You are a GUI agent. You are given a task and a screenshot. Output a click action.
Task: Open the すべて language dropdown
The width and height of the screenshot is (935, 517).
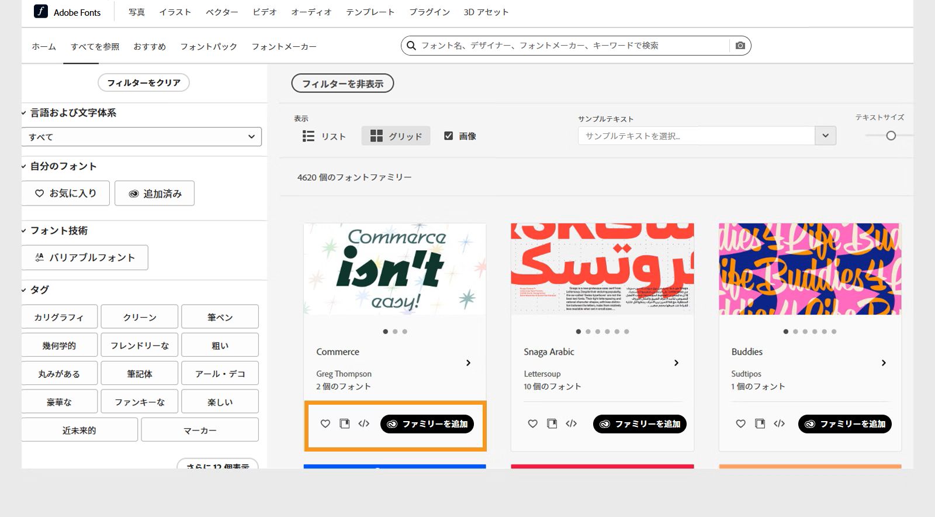tap(142, 137)
